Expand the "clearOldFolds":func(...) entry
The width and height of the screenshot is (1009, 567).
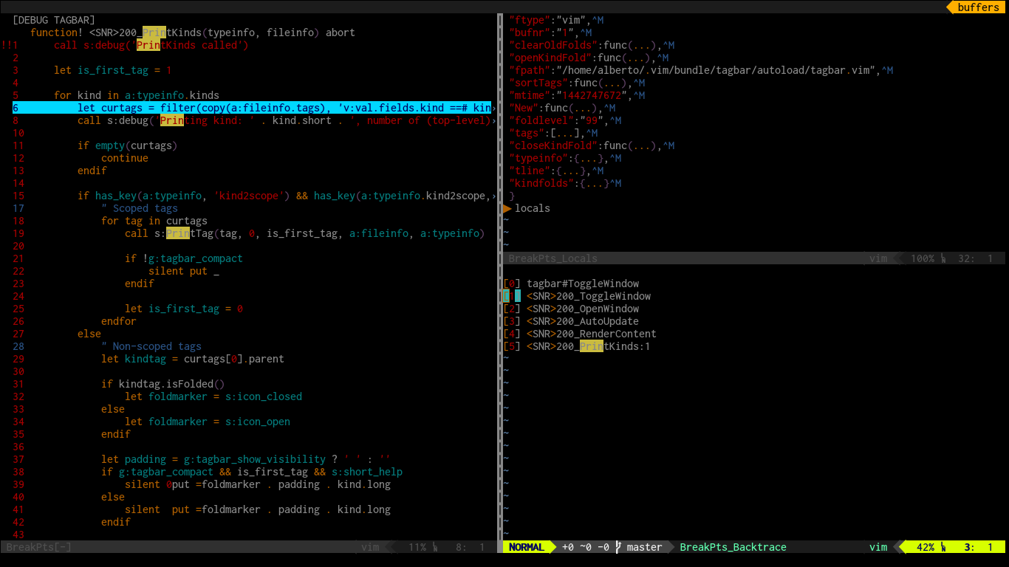(x=592, y=45)
